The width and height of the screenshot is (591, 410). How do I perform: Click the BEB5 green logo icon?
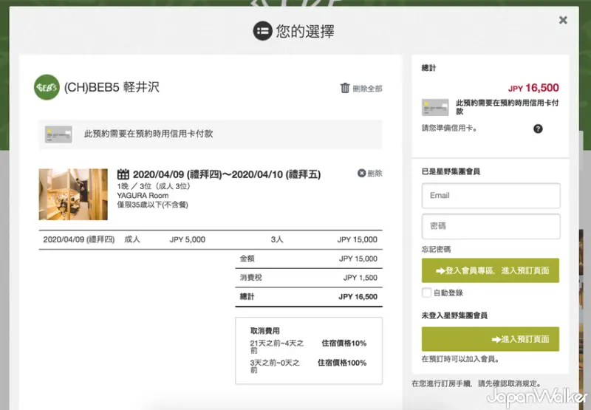click(x=47, y=88)
